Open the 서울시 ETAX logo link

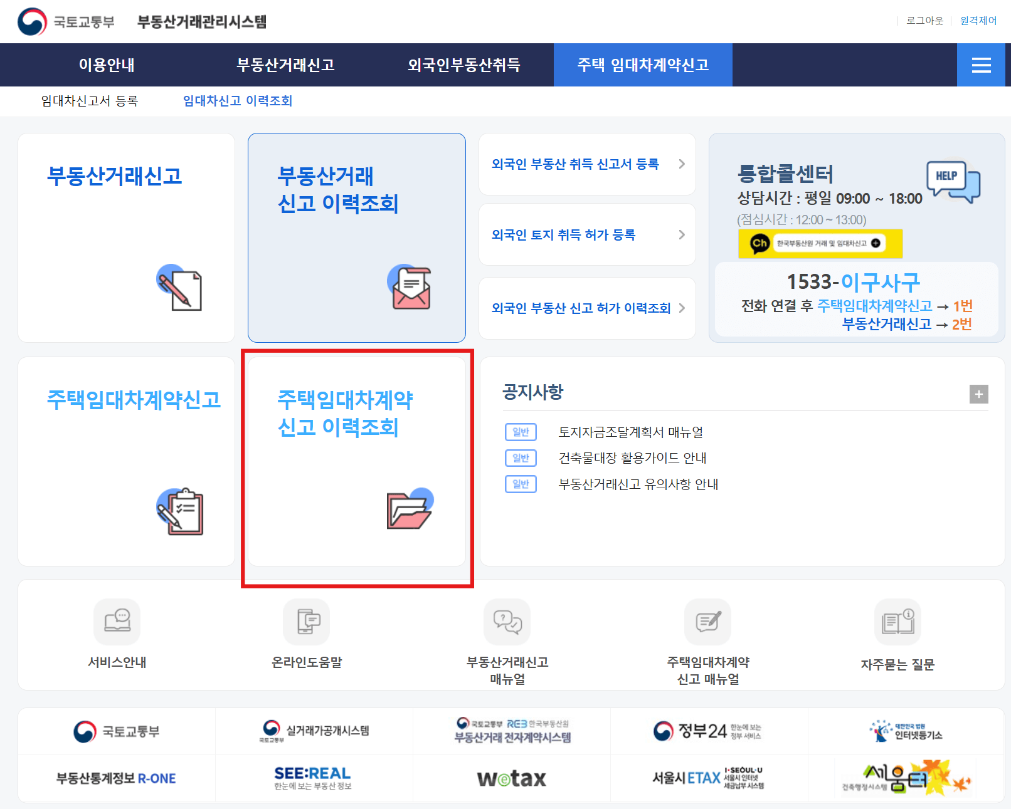pos(709,778)
